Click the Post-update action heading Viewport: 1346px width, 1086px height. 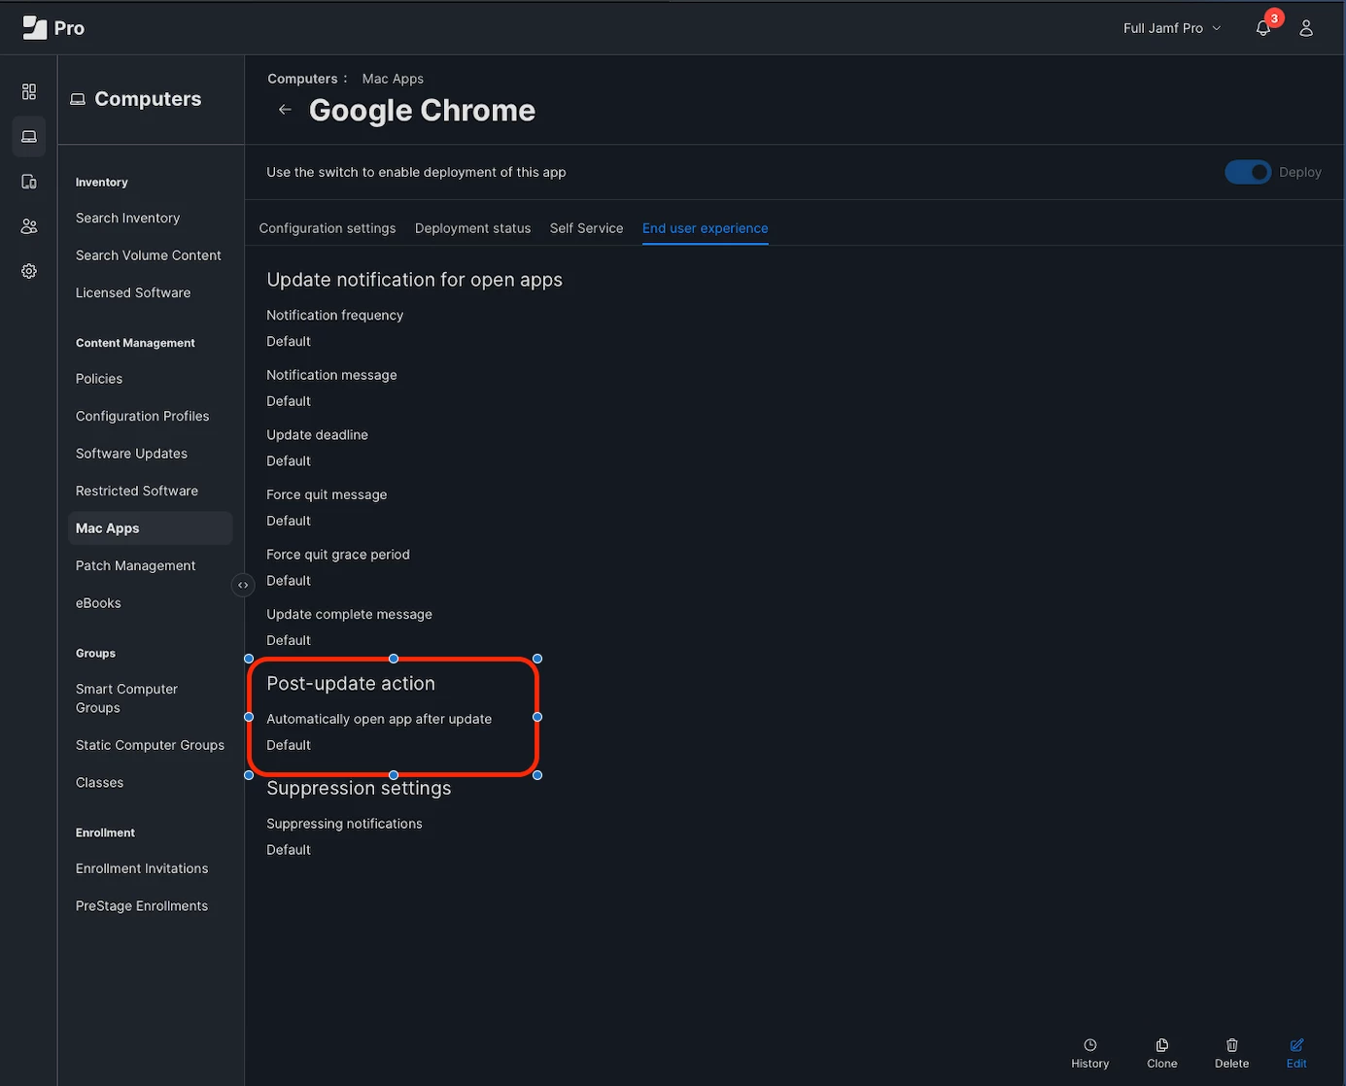(x=351, y=684)
